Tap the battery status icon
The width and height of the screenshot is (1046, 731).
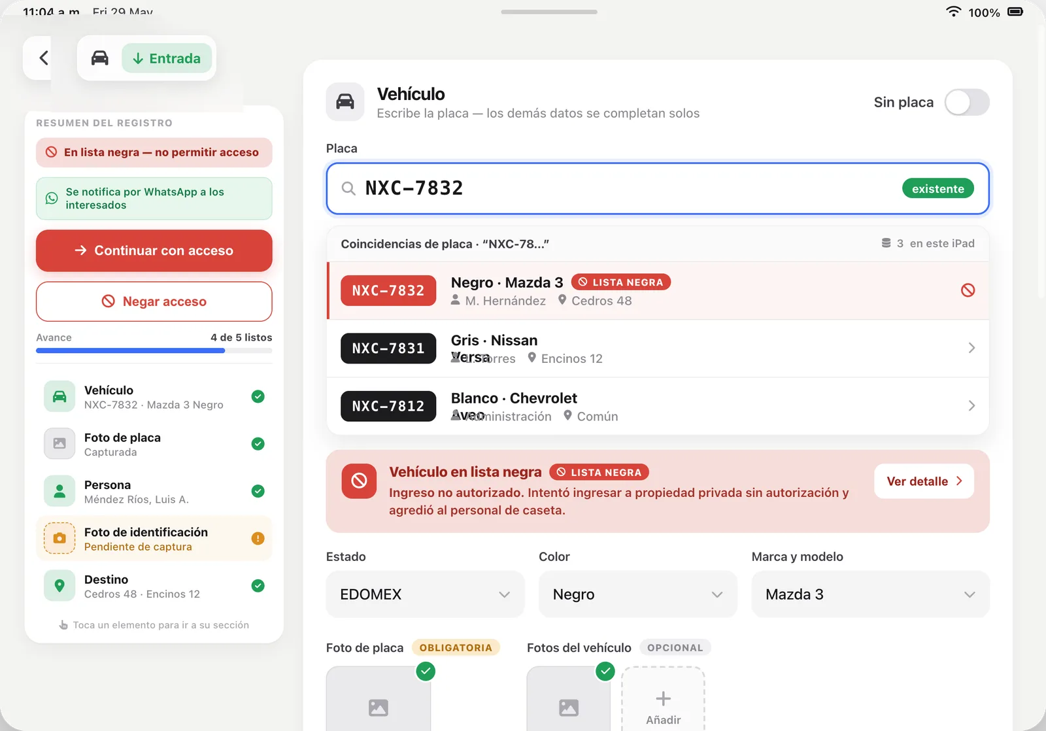1015,12
